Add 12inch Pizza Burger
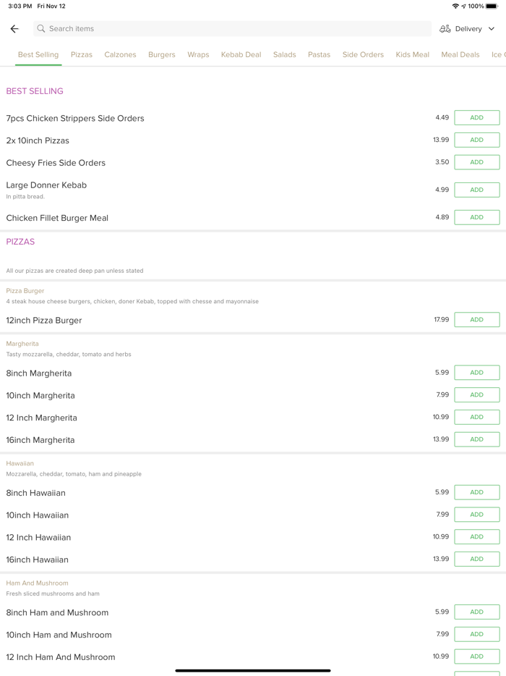The height and width of the screenshot is (676, 506). (x=476, y=320)
